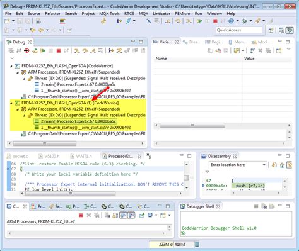Switch to the Registers tab
299x251 pixels.
point(214,42)
